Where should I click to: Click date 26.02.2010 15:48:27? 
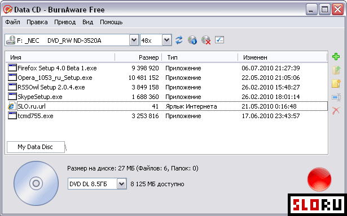click(271, 87)
